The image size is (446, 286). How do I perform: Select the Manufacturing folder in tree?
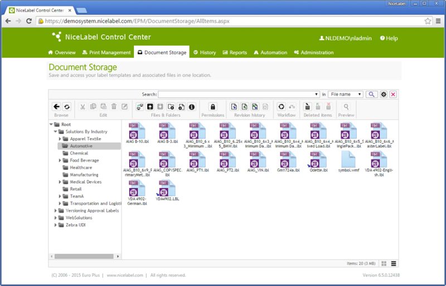click(x=84, y=175)
